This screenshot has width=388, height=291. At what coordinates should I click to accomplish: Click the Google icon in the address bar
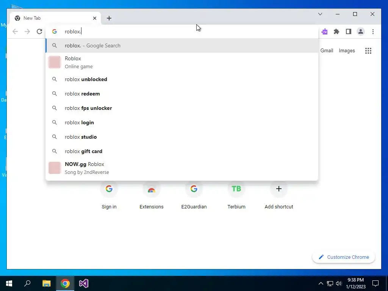[55, 32]
